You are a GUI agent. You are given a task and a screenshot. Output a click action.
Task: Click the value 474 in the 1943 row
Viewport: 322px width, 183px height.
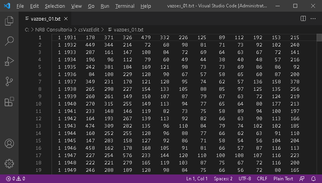point(90,126)
